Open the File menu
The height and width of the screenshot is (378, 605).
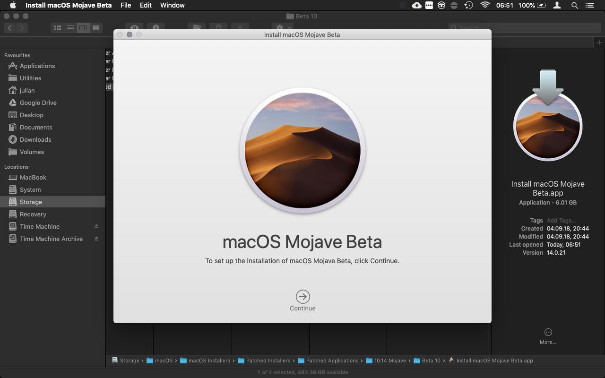(126, 5)
